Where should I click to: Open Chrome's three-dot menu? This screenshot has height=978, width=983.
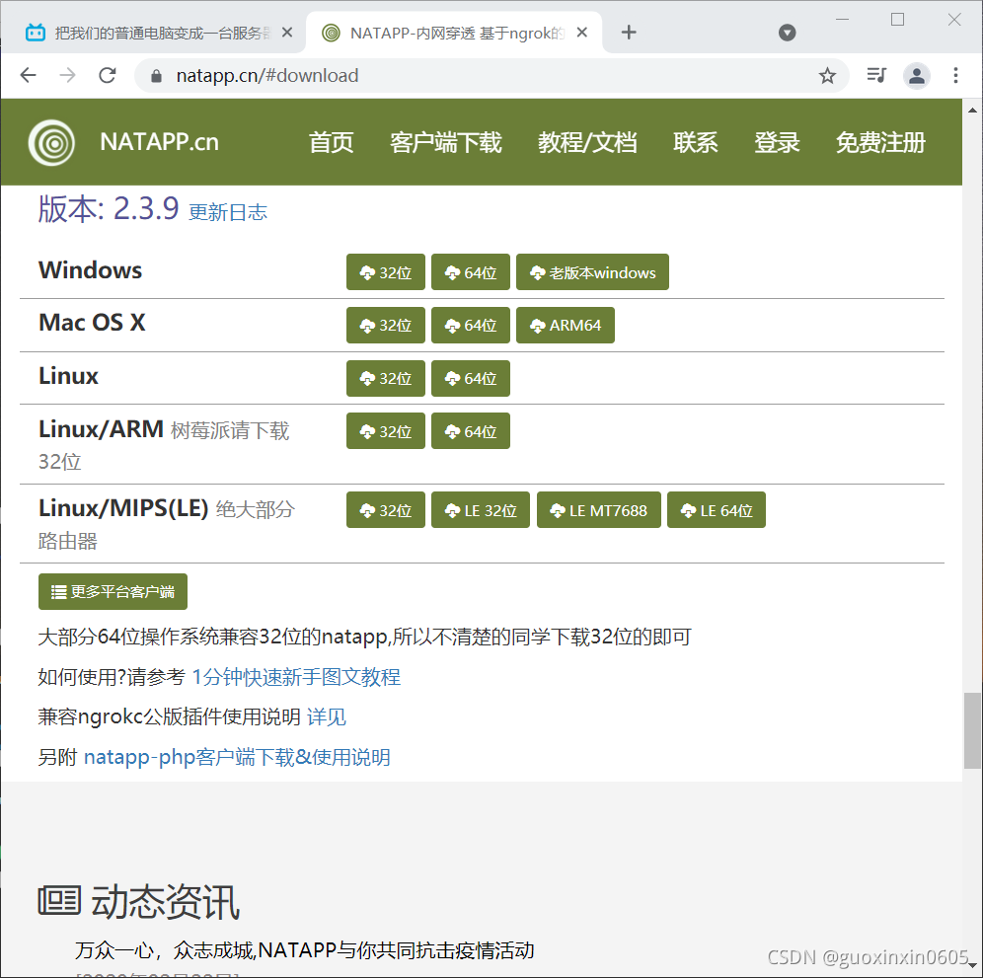[955, 75]
